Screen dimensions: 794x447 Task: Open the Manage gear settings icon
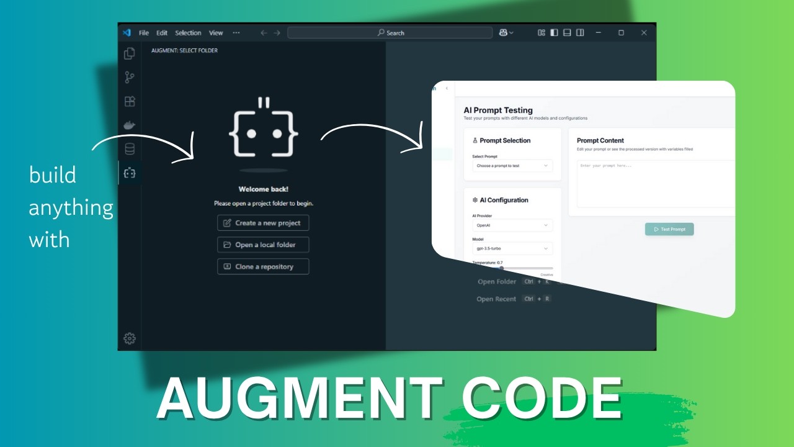(130, 338)
